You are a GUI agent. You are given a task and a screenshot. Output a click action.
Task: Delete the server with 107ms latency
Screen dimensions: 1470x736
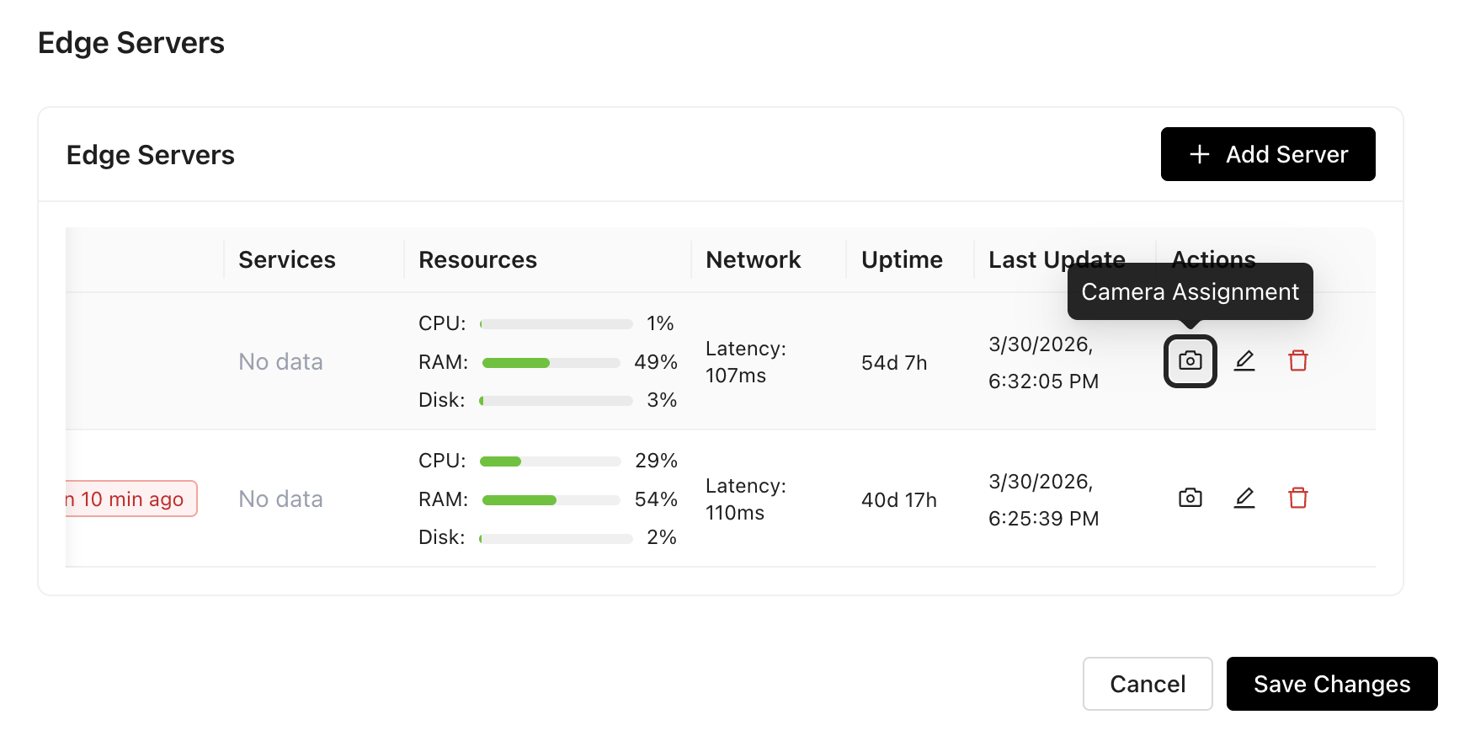click(x=1297, y=361)
